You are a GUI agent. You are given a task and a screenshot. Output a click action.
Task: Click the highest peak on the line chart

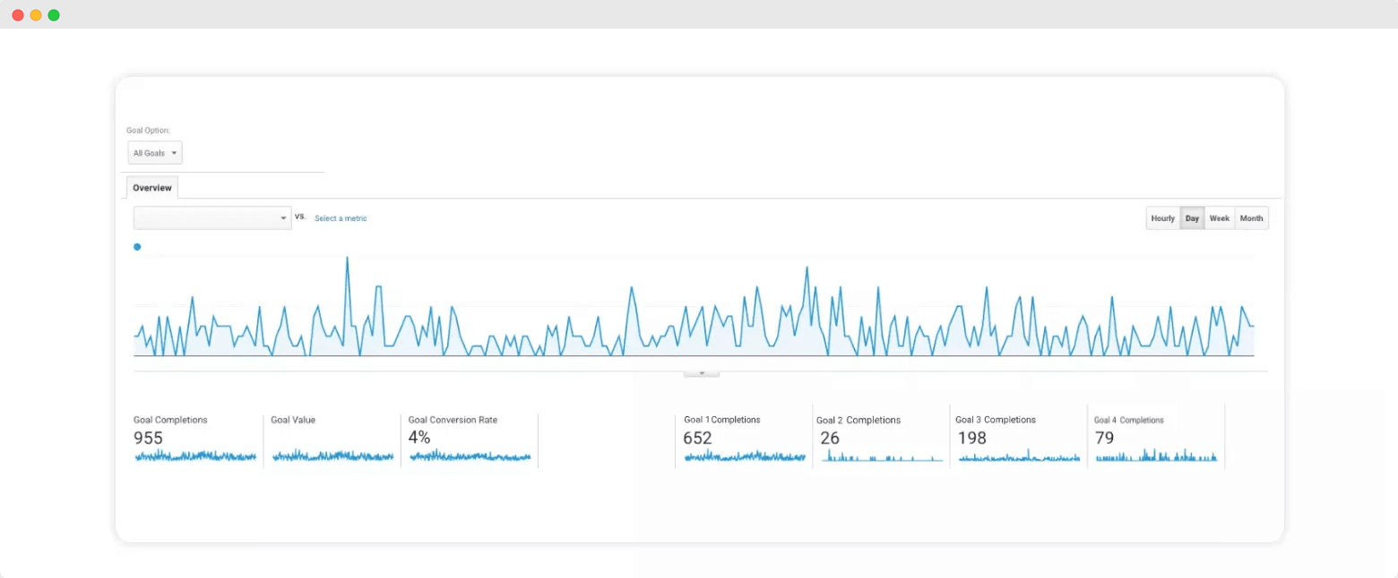coord(347,259)
